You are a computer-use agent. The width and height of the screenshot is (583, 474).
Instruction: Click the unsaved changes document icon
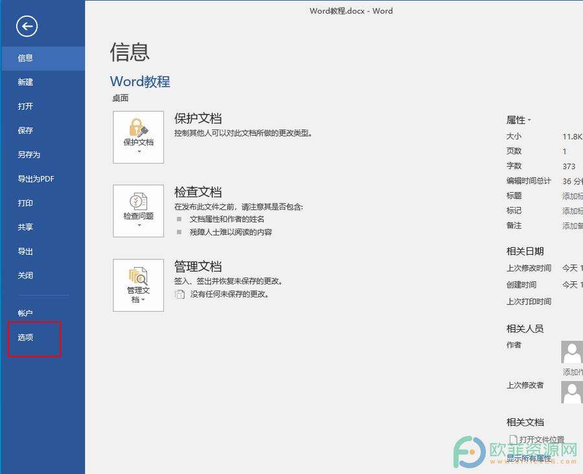coord(179,294)
